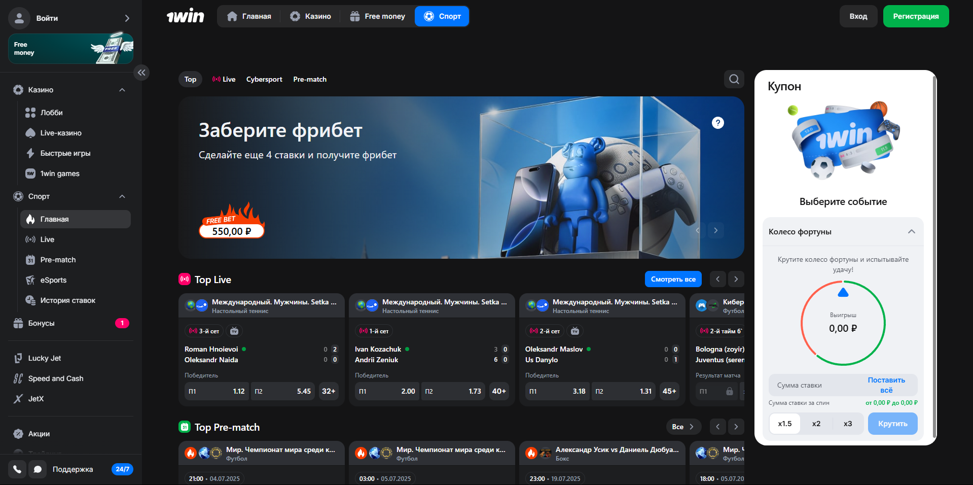Bet П2 5.45 on Oleksandr Naida
Screen dimensions: 973x485
[282, 391]
